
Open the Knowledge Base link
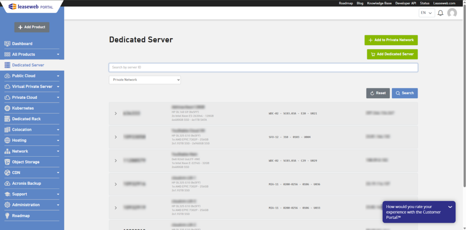click(379, 3)
